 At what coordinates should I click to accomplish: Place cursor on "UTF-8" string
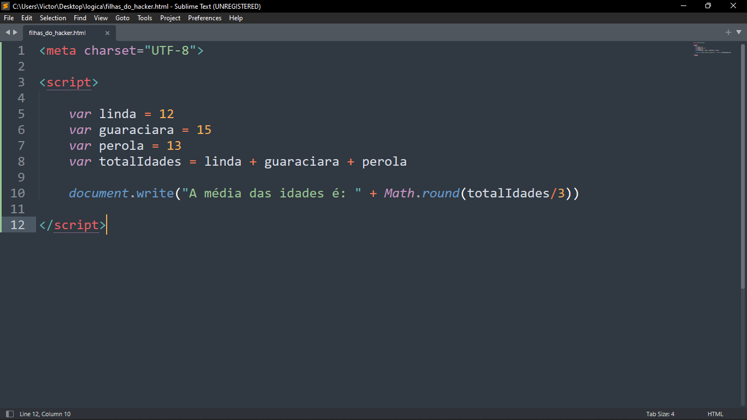pos(170,50)
